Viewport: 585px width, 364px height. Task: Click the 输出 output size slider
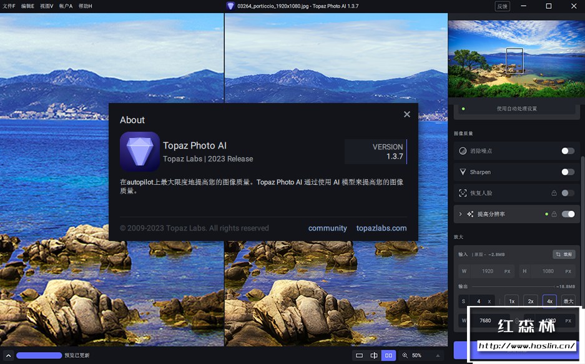(514, 287)
